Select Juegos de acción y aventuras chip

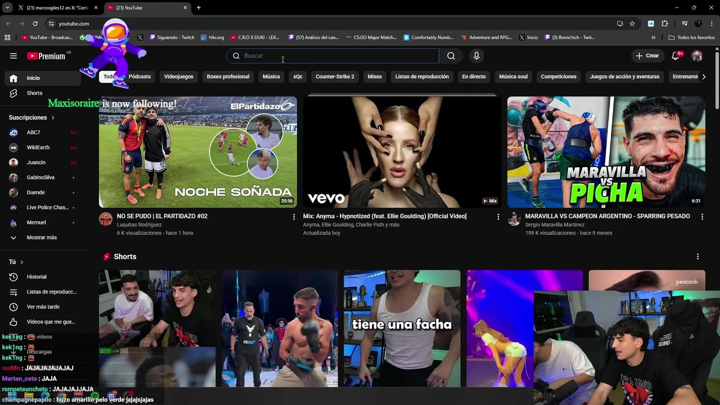pyautogui.click(x=624, y=76)
